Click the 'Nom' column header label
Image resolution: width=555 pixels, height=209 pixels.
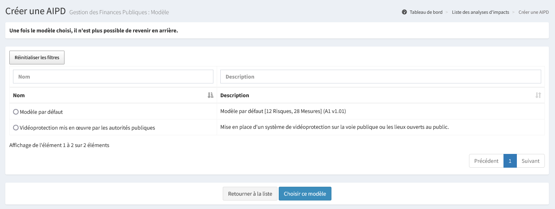point(19,95)
